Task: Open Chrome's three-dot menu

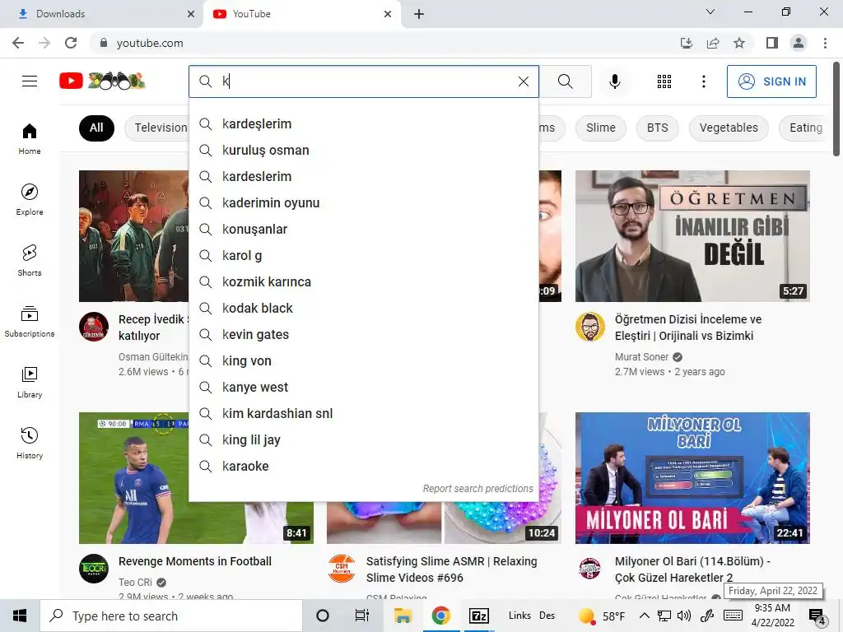Action: tap(825, 43)
